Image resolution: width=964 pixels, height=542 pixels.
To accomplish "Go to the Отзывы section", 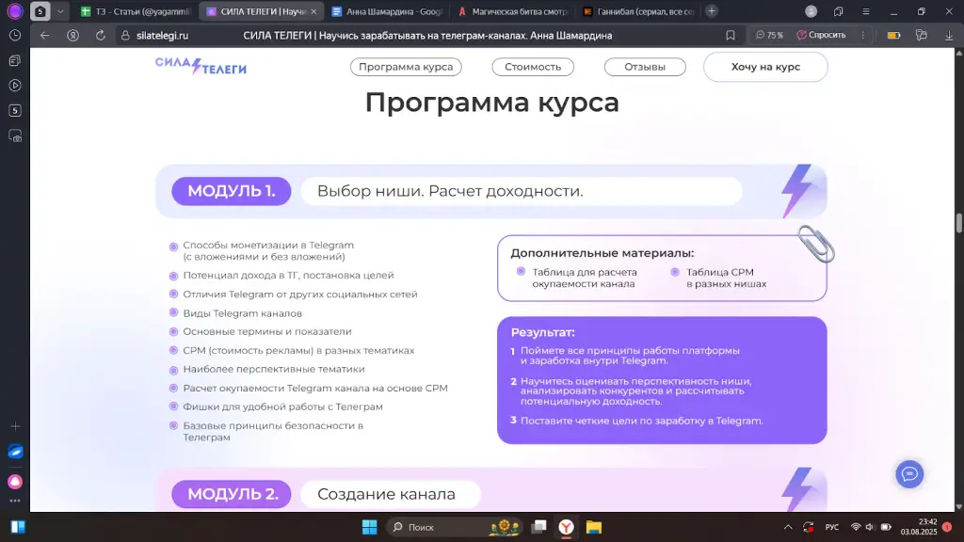I will [645, 67].
